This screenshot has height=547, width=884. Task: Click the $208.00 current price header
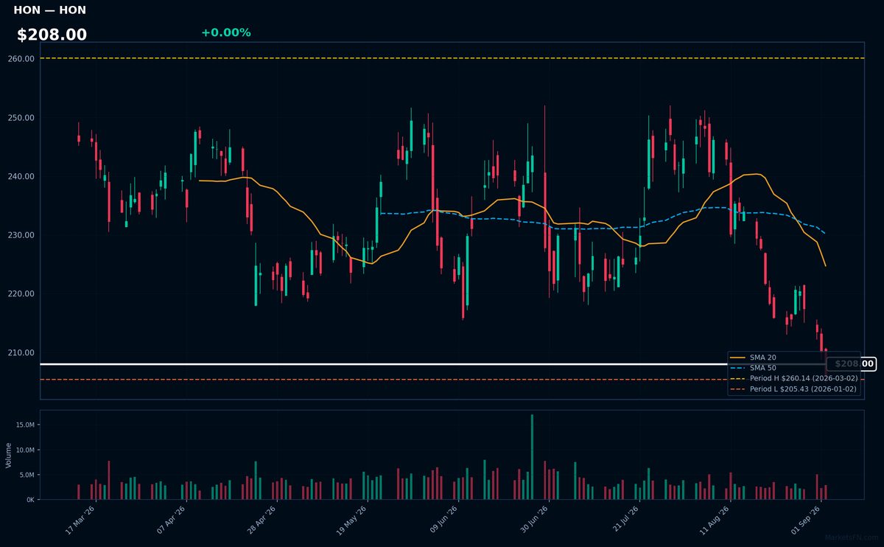[52, 35]
